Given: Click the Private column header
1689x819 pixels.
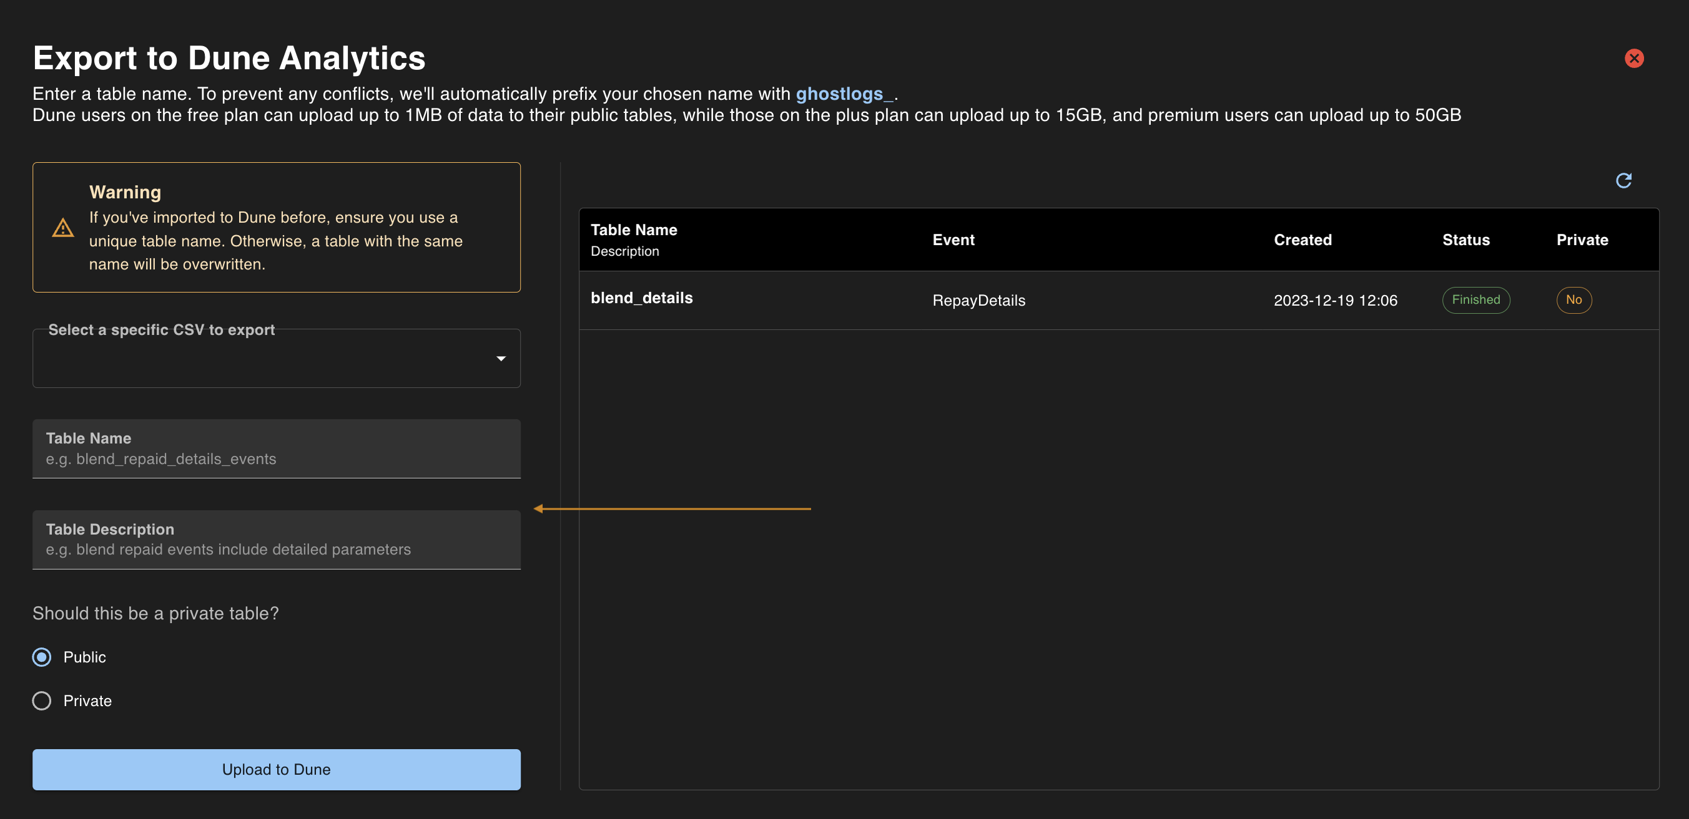Looking at the screenshot, I should point(1582,240).
